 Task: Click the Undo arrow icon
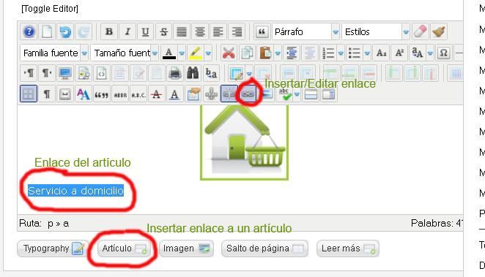[x=65, y=31]
